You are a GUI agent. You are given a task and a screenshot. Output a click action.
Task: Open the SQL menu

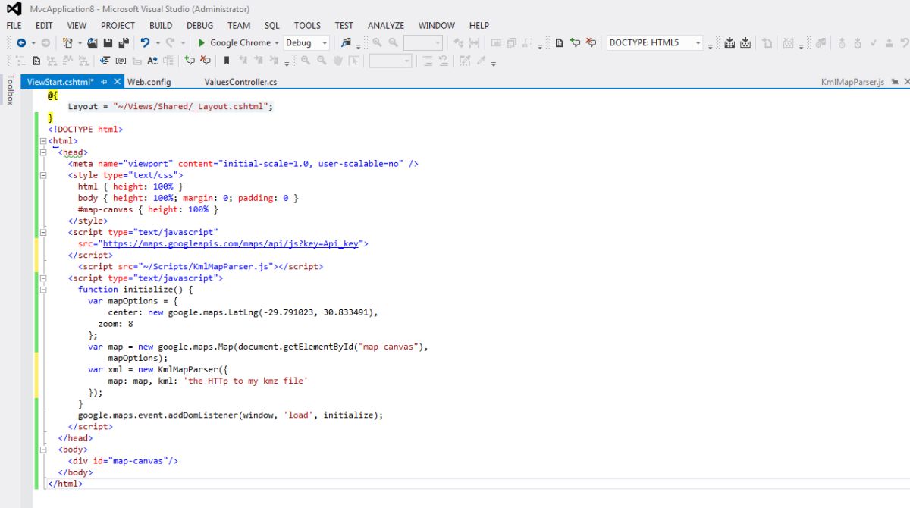272,25
